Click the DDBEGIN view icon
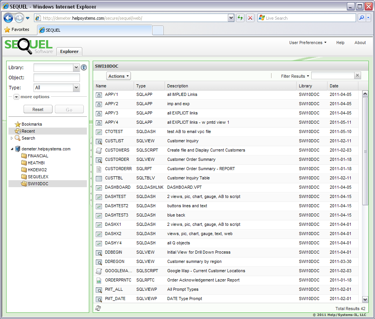 (99, 252)
